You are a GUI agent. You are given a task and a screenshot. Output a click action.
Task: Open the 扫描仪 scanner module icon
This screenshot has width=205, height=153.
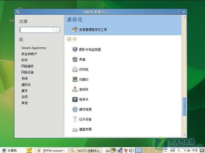(x=75, y=79)
